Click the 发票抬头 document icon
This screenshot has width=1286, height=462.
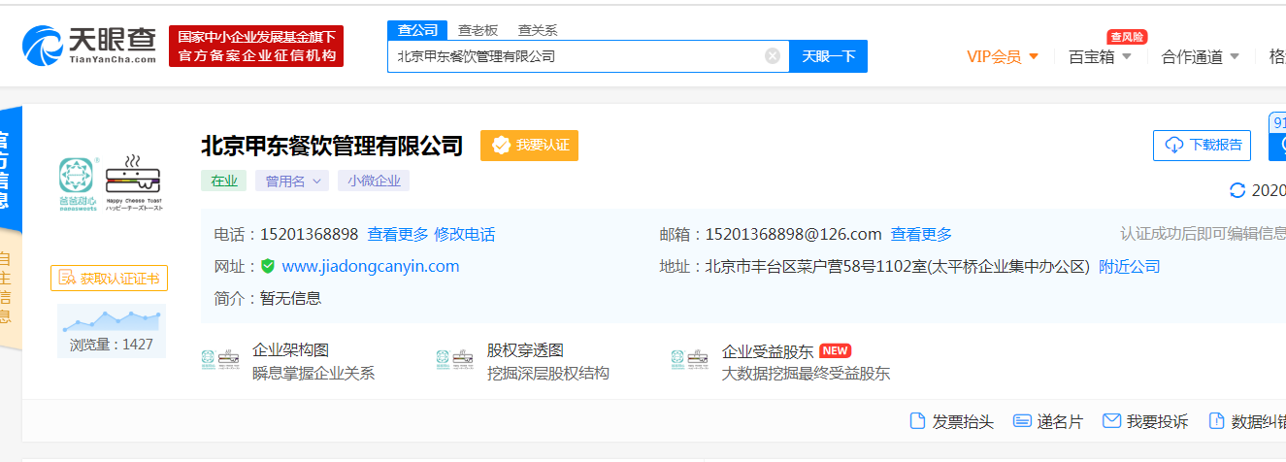tap(916, 421)
